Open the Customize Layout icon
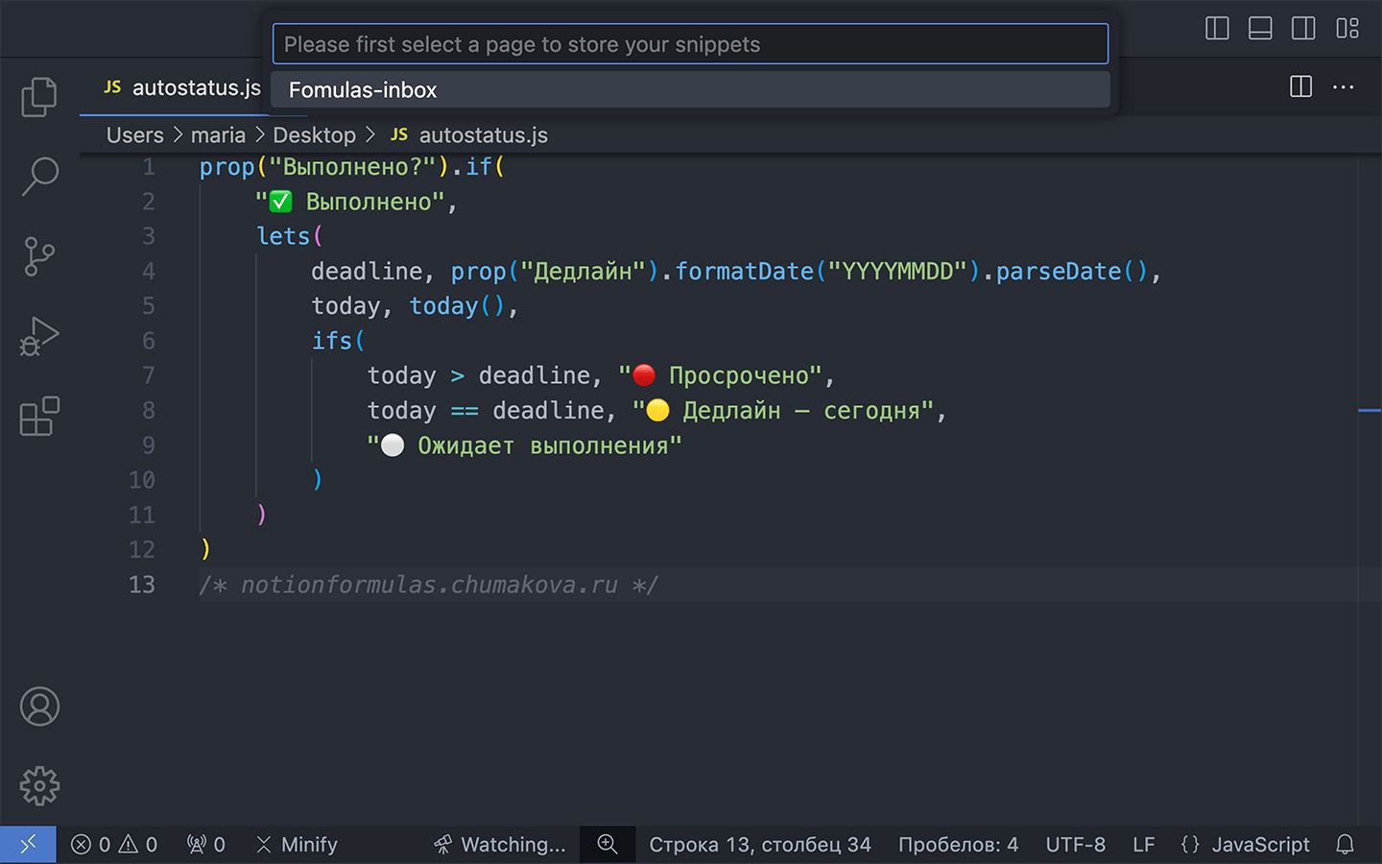This screenshot has height=864, width=1382. [1347, 28]
